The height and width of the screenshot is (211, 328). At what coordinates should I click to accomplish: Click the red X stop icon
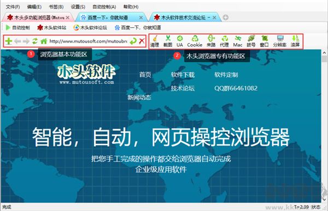click(x=142, y=41)
